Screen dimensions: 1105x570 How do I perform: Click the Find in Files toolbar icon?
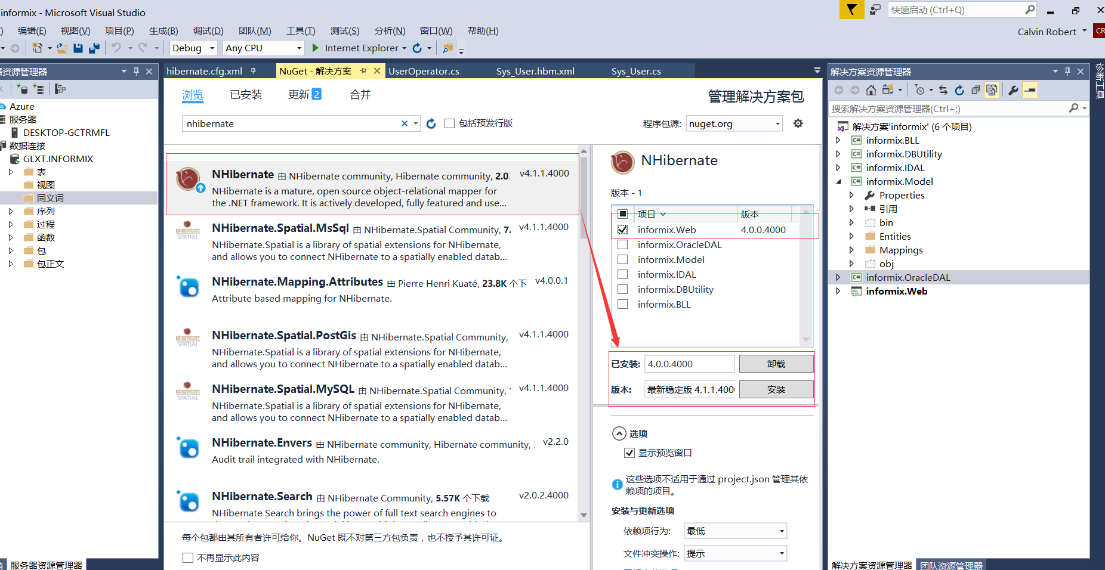[447, 48]
